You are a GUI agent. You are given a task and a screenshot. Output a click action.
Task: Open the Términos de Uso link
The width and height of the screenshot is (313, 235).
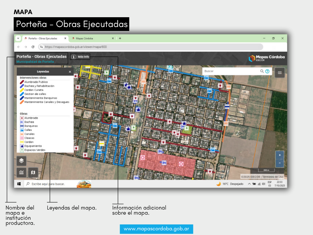273,177
